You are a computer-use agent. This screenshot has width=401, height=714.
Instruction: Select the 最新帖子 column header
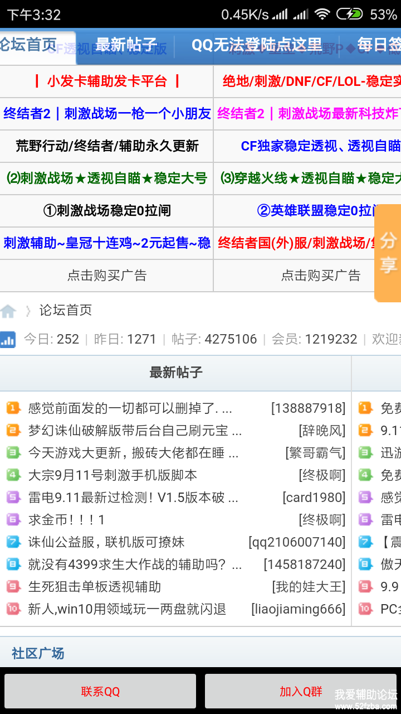coord(175,373)
